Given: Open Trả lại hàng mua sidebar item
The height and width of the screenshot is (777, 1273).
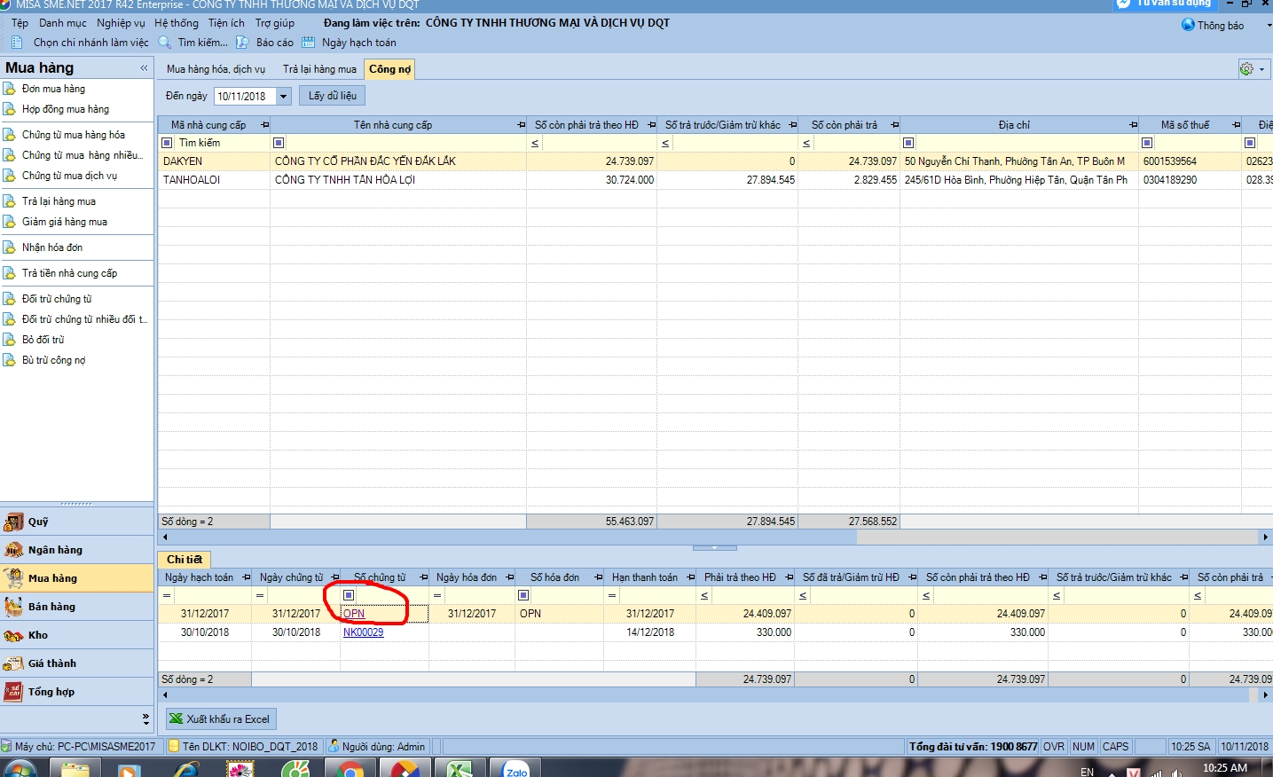Looking at the screenshot, I should point(59,201).
